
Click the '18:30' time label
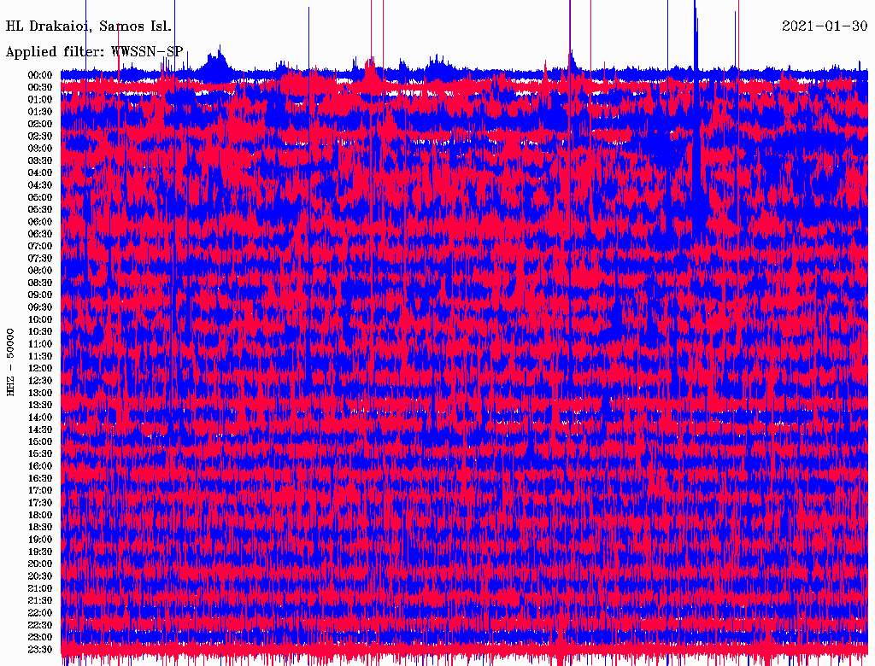pos(40,527)
